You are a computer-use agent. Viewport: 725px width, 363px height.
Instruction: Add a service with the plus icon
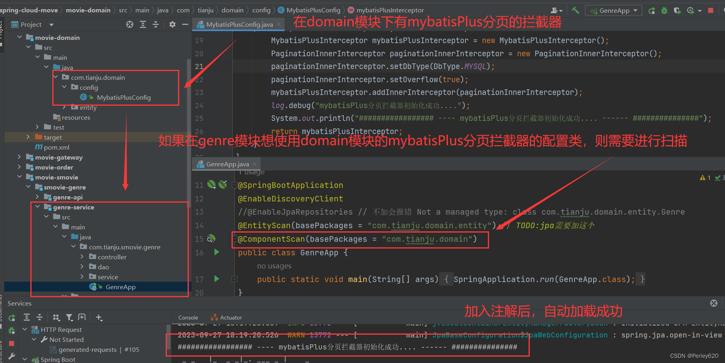pos(99,318)
